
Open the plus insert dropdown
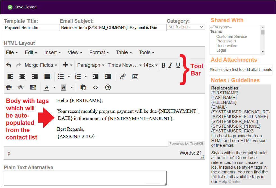pos(67,65)
